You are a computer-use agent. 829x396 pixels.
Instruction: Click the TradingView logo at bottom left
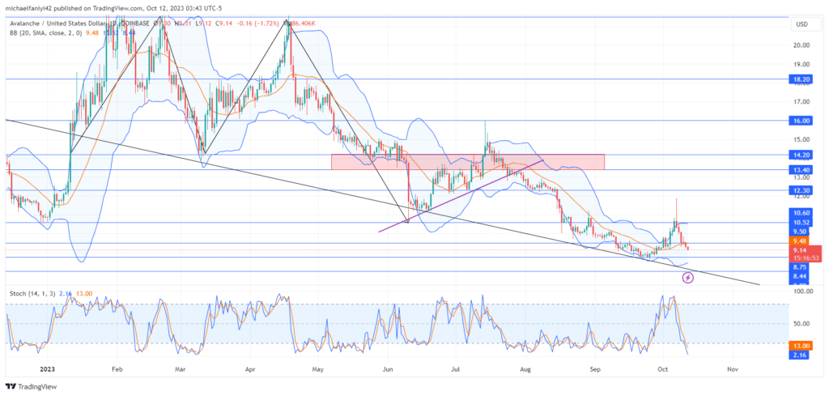31,386
